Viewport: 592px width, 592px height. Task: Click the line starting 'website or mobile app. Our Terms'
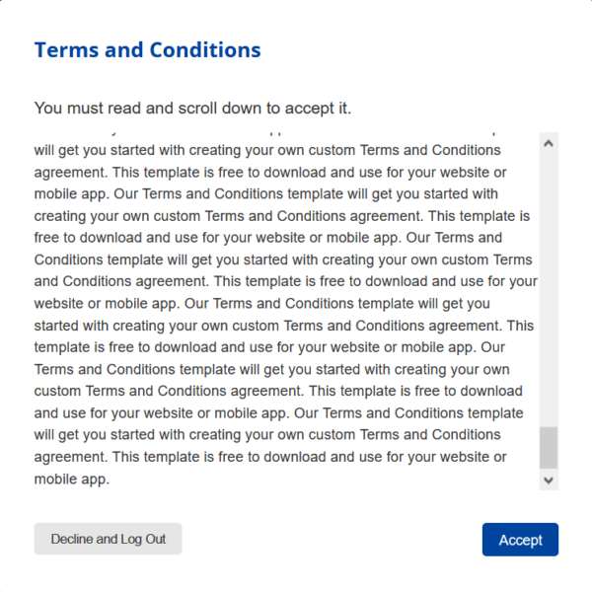(x=262, y=304)
